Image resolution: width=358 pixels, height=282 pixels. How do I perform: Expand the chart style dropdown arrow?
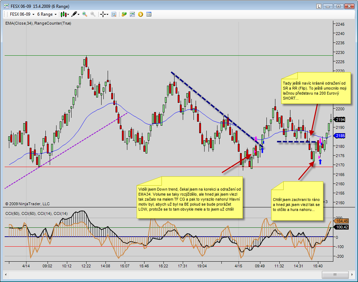(x=68, y=15)
